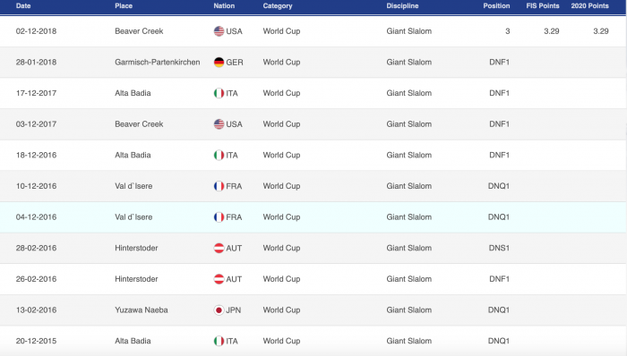Open the Garmisch-Partenkirchen race row
Viewport: 627px width, 356px height.
point(313,63)
